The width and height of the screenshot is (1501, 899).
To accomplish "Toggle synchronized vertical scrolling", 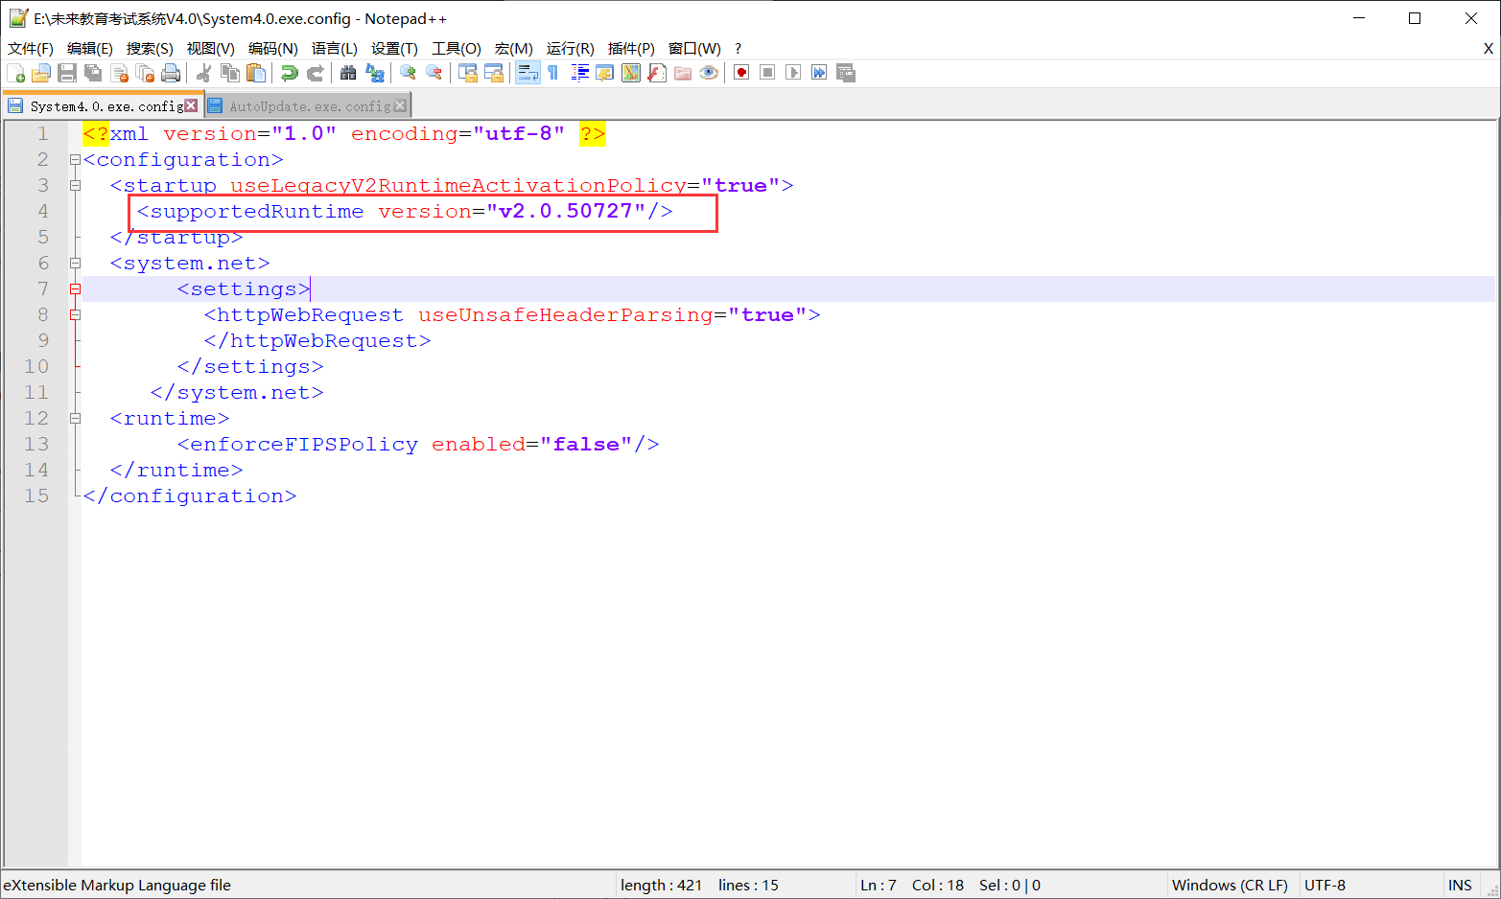I will click(x=468, y=73).
